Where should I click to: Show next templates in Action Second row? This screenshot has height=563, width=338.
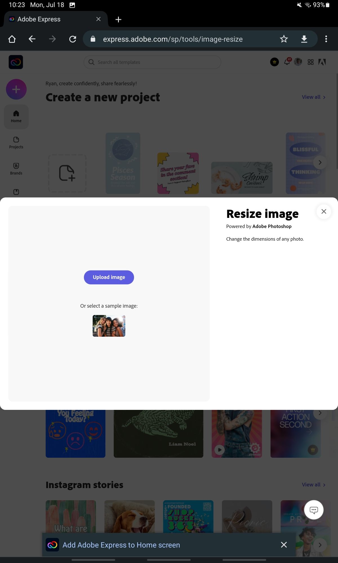pyautogui.click(x=320, y=413)
